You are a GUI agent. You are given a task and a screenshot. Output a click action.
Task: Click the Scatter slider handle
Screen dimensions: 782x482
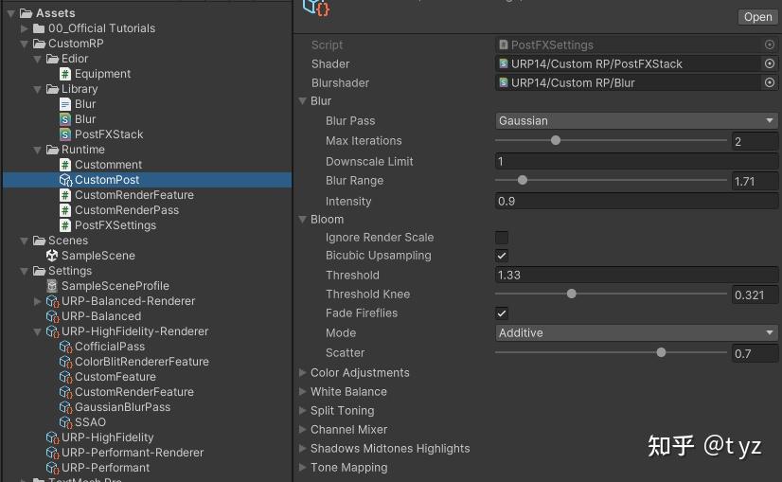point(661,352)
